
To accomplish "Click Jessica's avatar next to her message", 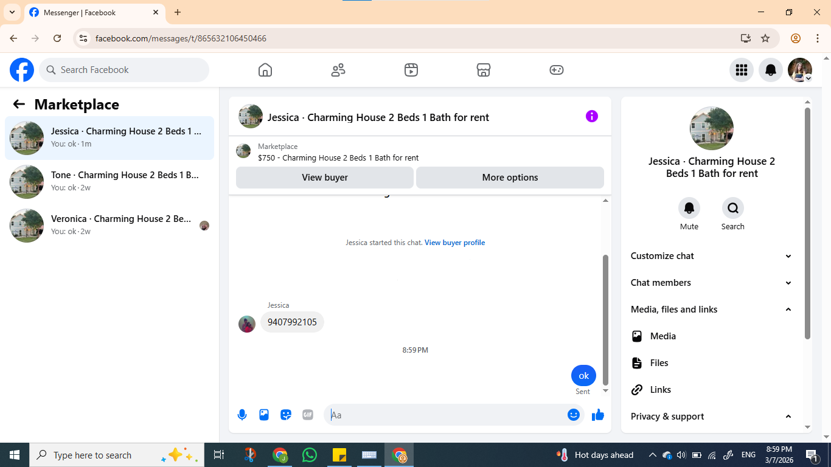I will 247,324.
